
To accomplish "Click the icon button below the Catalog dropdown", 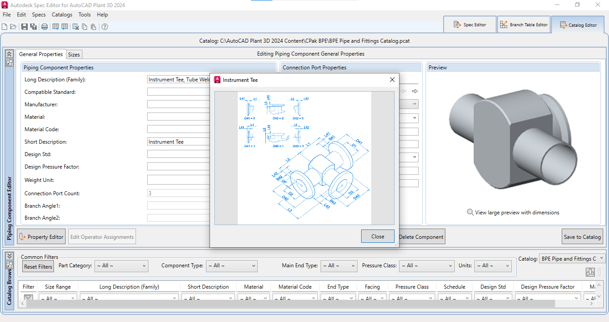I will [590, 272].
